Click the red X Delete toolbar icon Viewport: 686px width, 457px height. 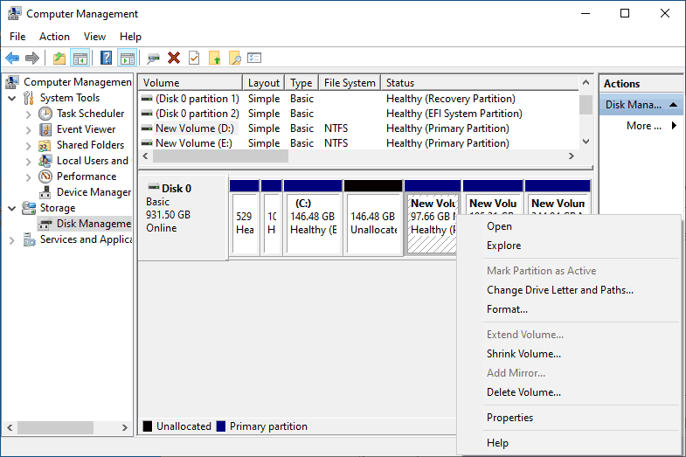coord(174,58)
